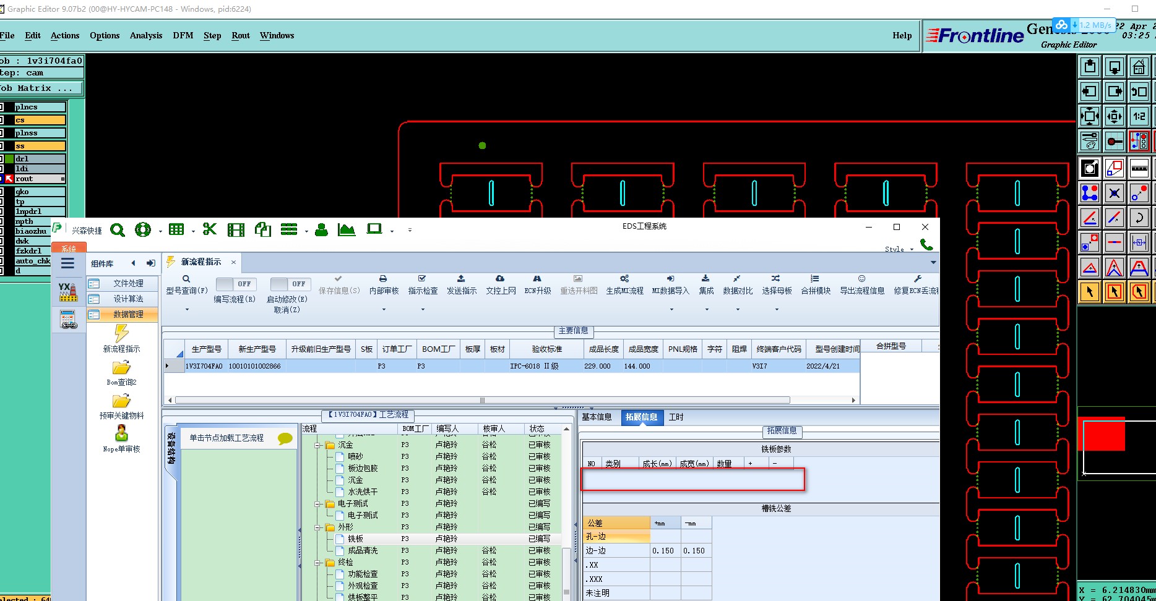Click the green lifebuoy help icon
Screen dimensions: 1156x601
pos(143,230)
